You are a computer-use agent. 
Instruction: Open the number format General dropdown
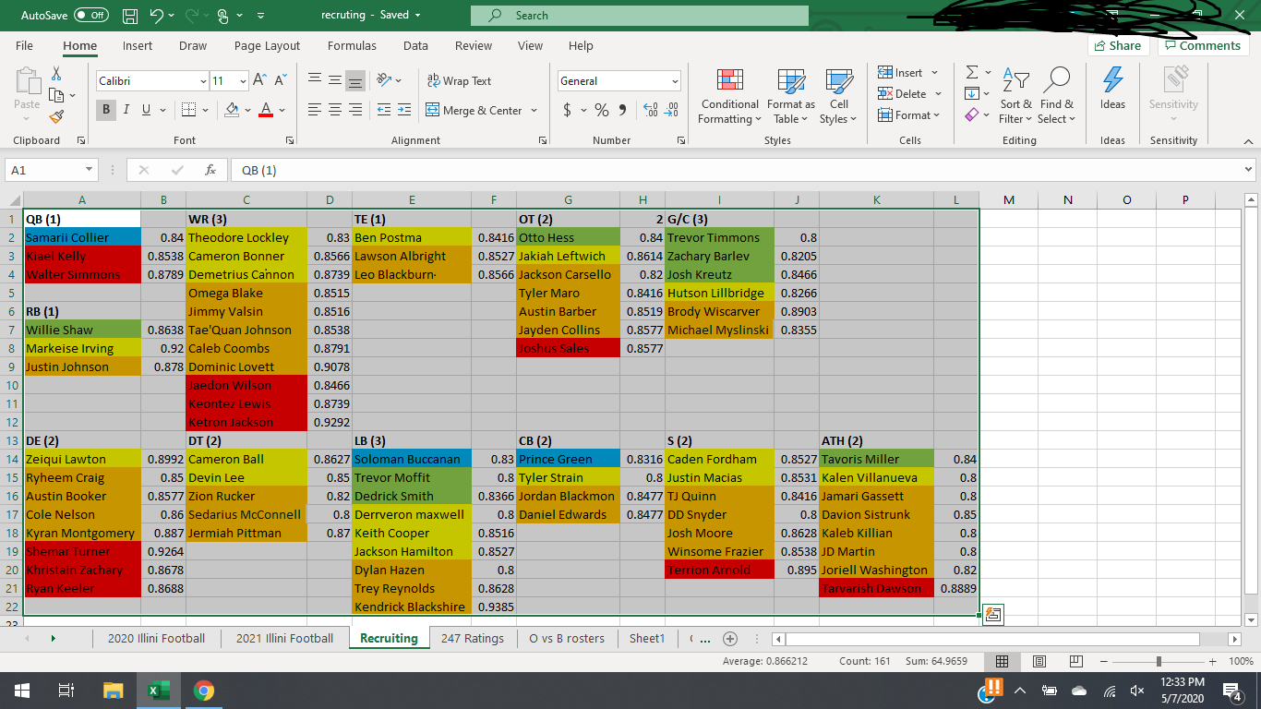675,81
